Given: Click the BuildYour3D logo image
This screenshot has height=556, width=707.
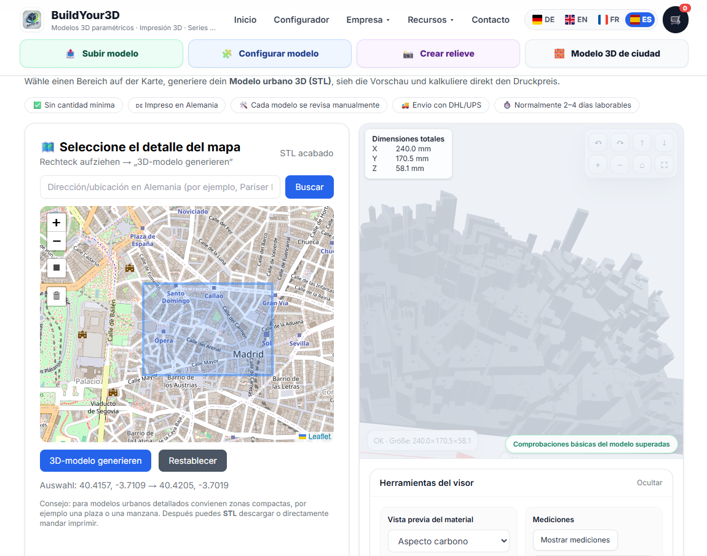Looking at the screenshot, I should 32,20.
